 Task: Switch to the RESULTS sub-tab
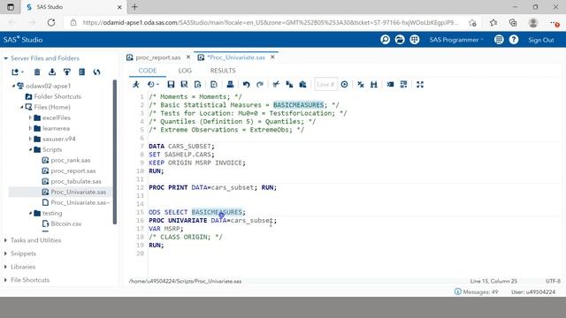click(223, 71)
